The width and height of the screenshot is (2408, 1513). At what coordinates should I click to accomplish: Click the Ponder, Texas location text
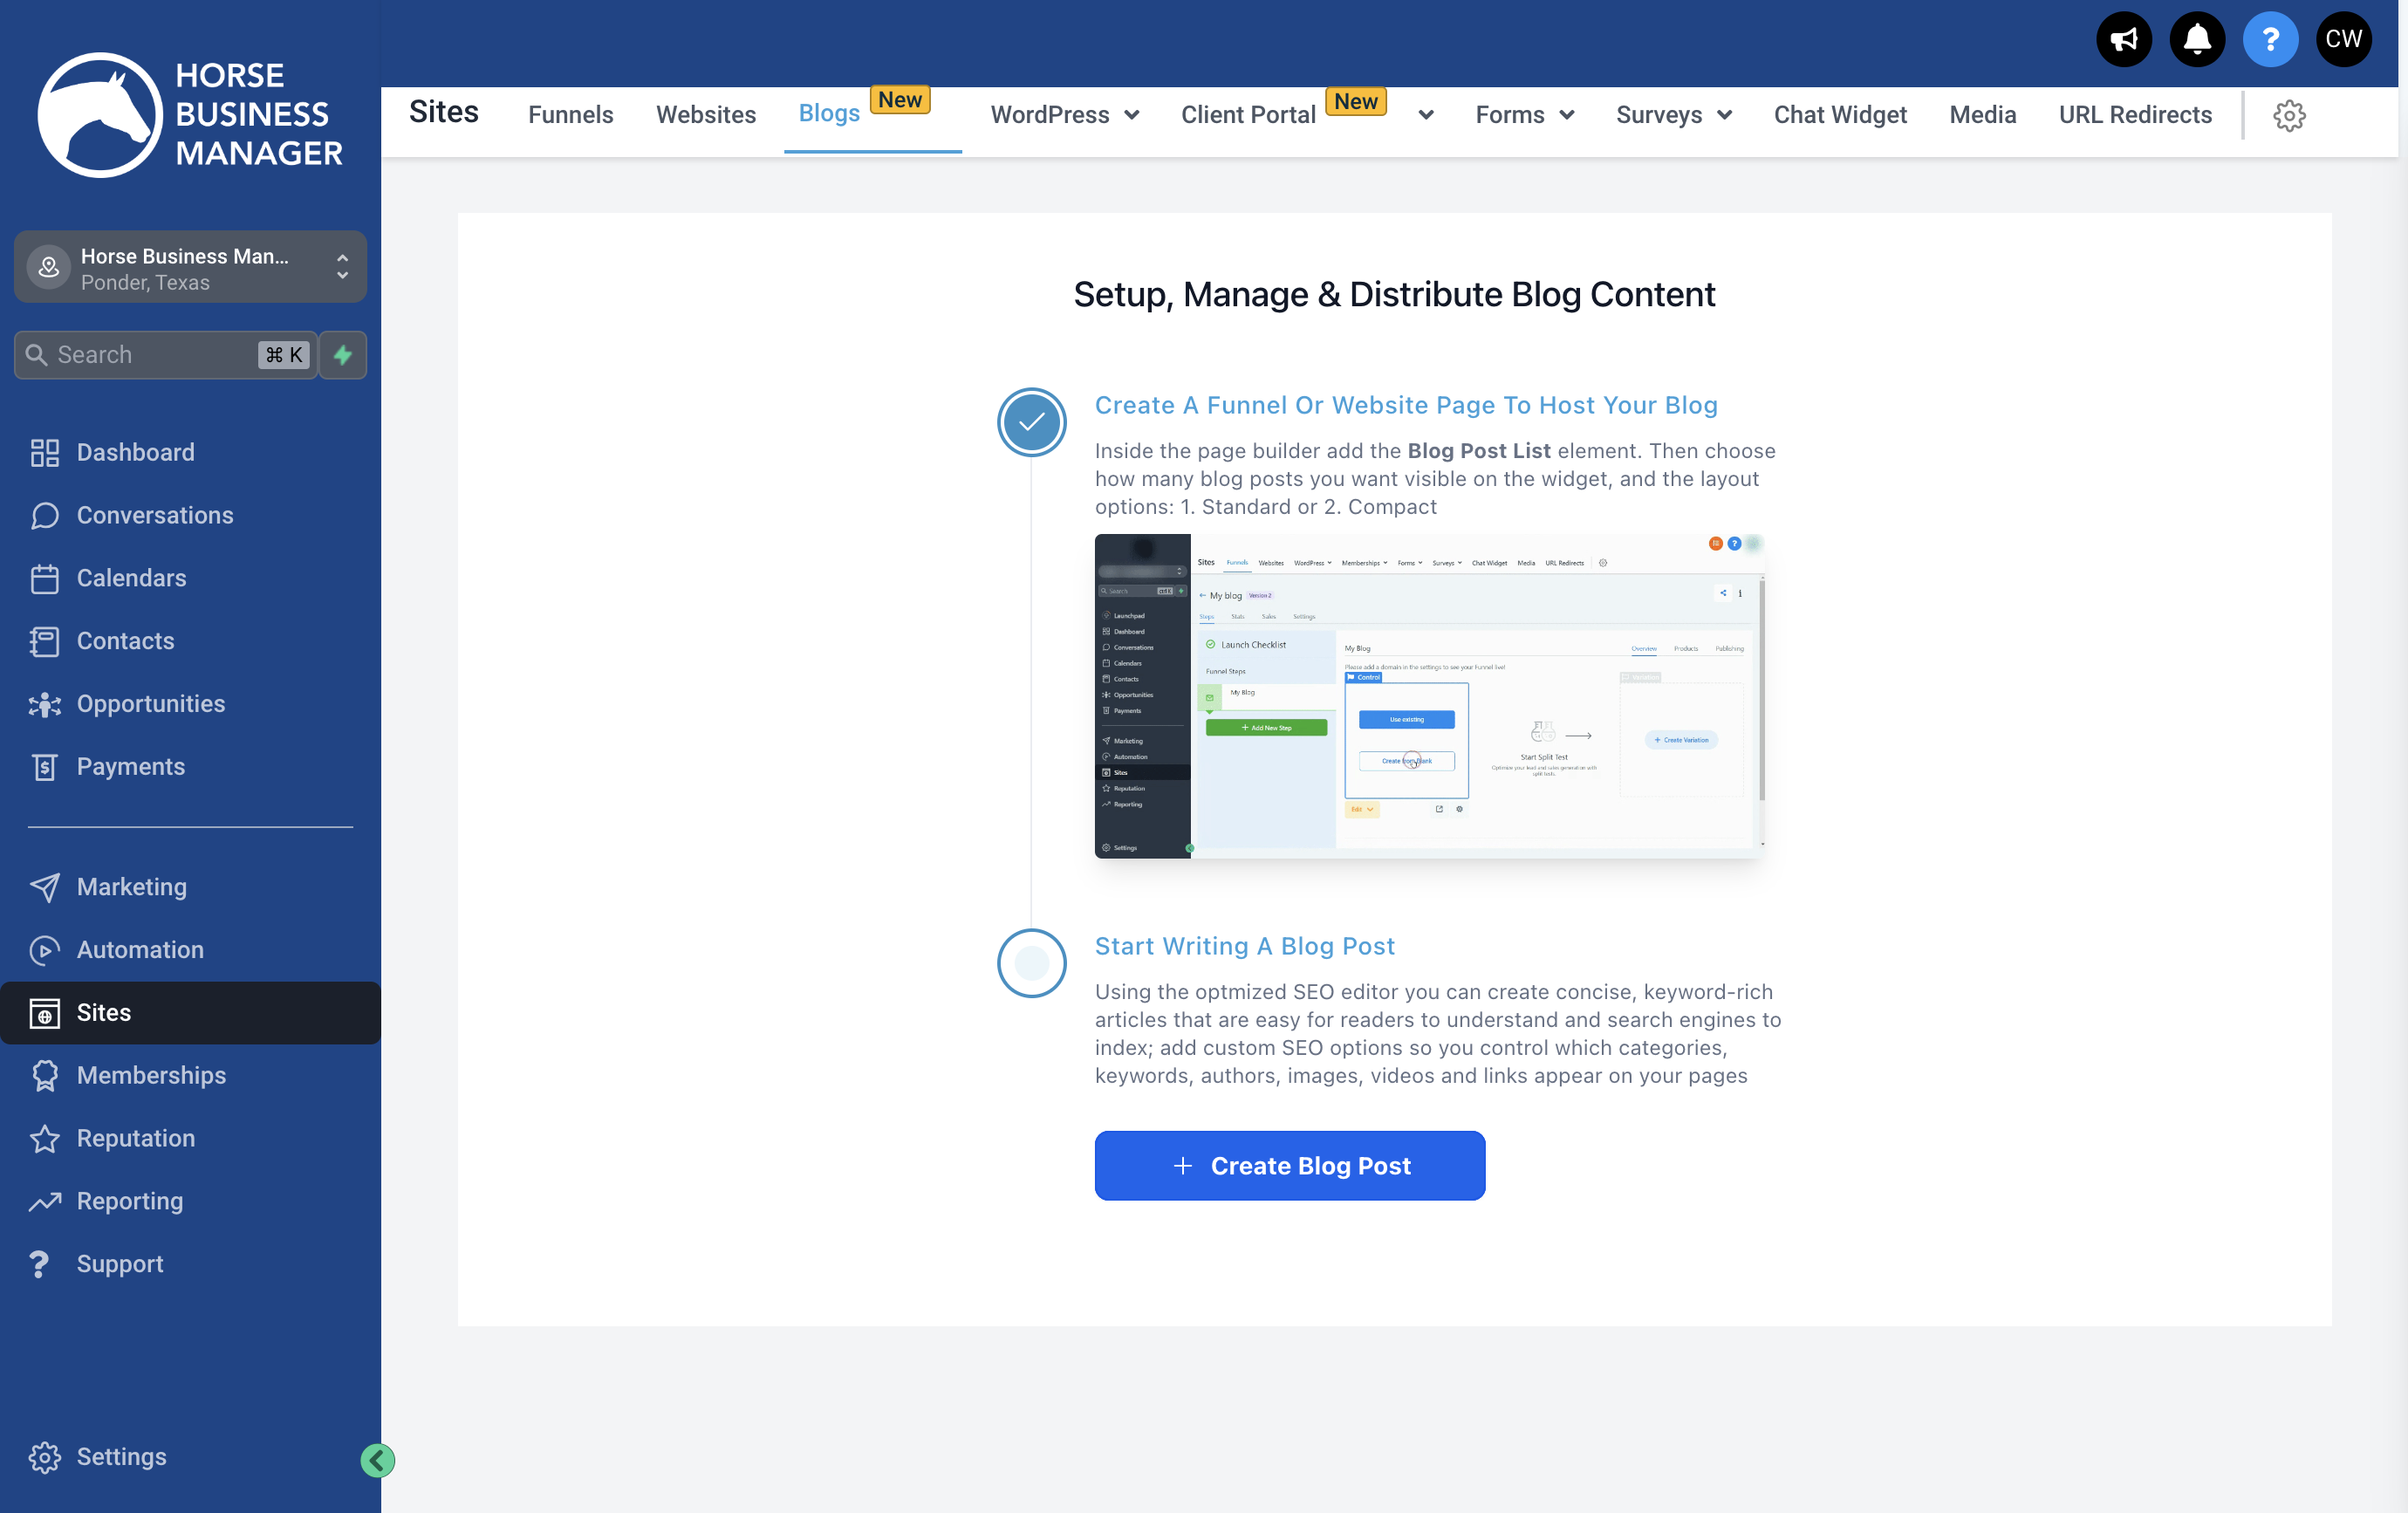145,283
